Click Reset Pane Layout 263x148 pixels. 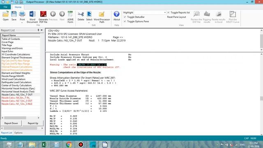tap(176, 17)
